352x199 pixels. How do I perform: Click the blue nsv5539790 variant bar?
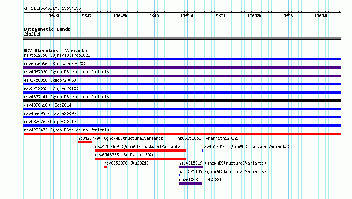182,59
